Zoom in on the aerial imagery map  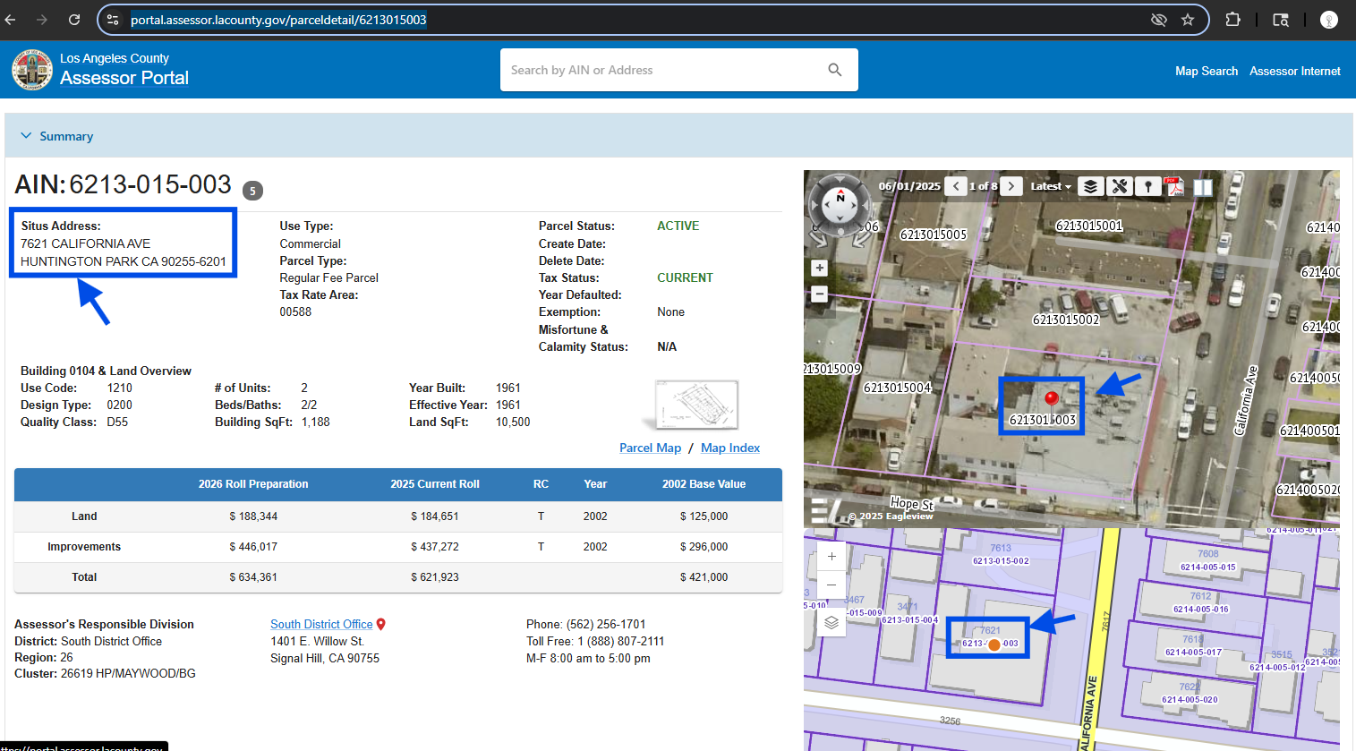coord(819,268)
